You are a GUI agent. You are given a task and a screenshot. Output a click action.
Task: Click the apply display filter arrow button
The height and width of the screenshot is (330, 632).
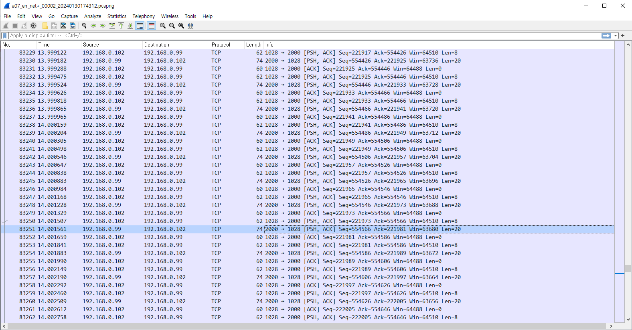(606, 36)
